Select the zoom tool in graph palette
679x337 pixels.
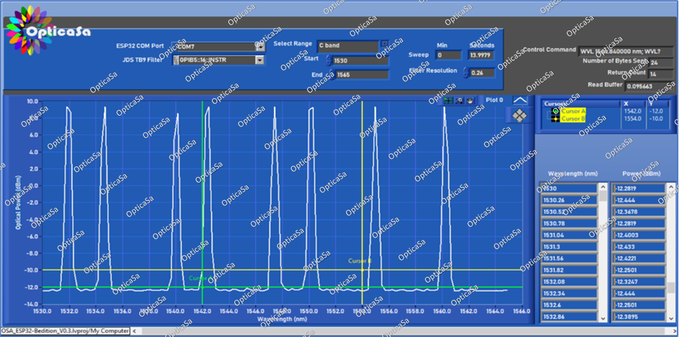click(459, 101)
